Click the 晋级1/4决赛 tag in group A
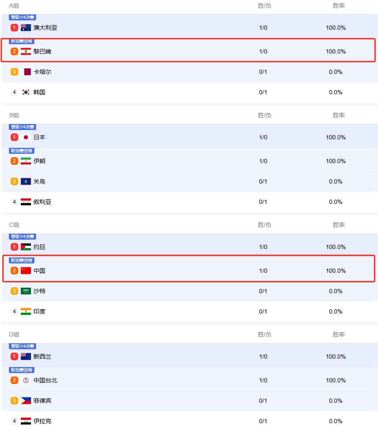The image size is (378, 427). (x=22, y=17)
